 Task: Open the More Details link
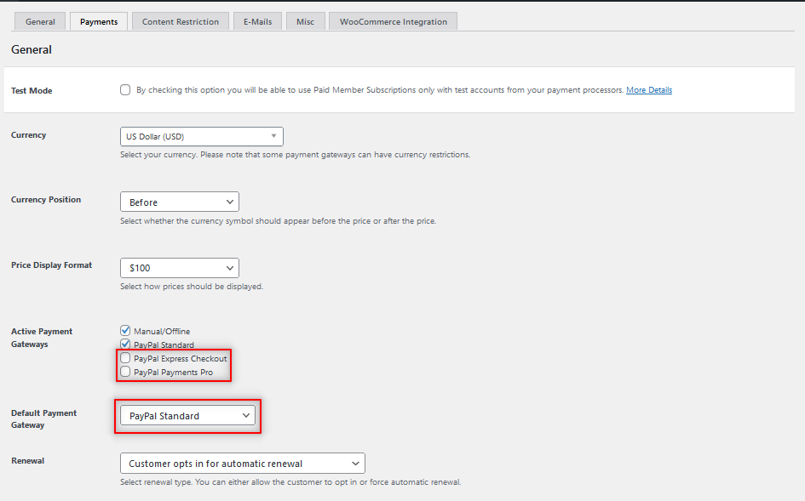[x=649, y=90]
